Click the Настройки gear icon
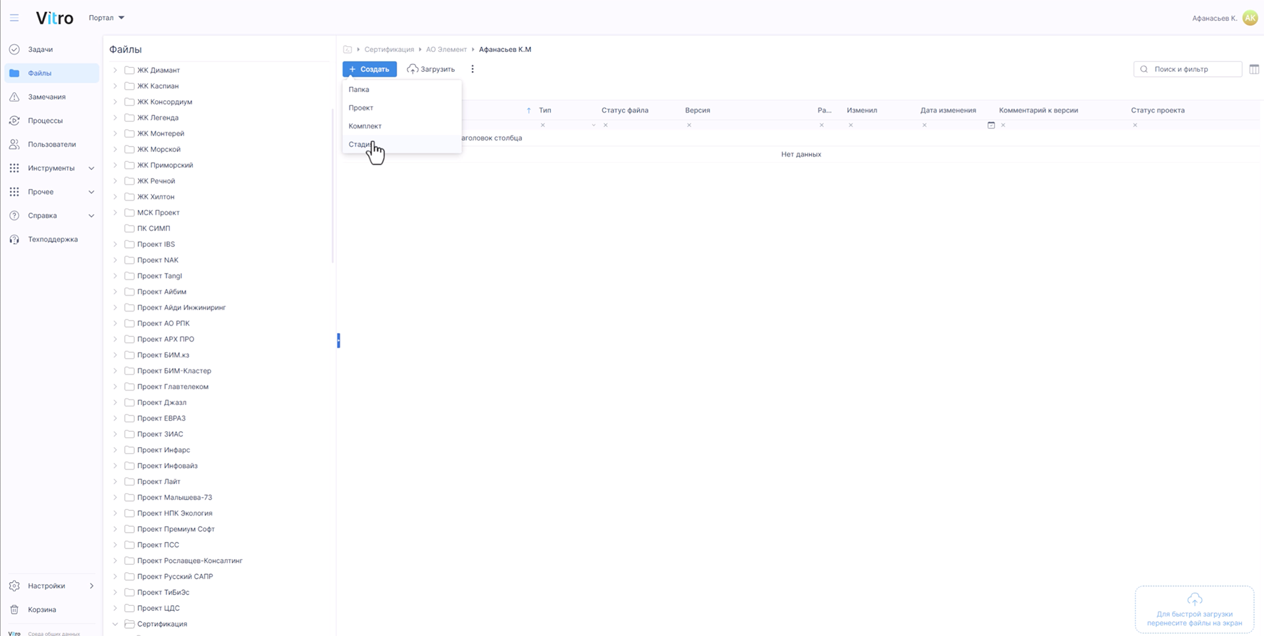The width and height of the screenshot is (1264, 636). [14, 586]
